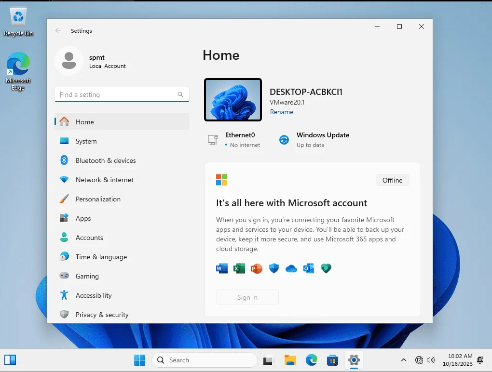Open Network & internet settings
Image resolution: width=492 pixels, height=372 pixels.
pyautogui.click(x=122, y=180)
